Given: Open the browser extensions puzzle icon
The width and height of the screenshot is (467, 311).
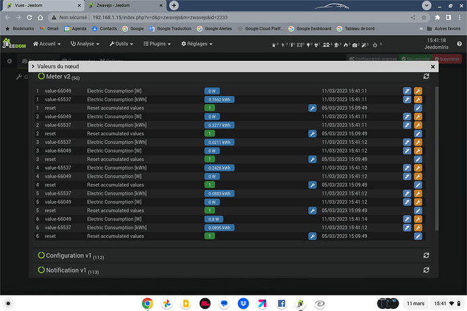Looking at the screenshot, I should [x=437, y=18].
